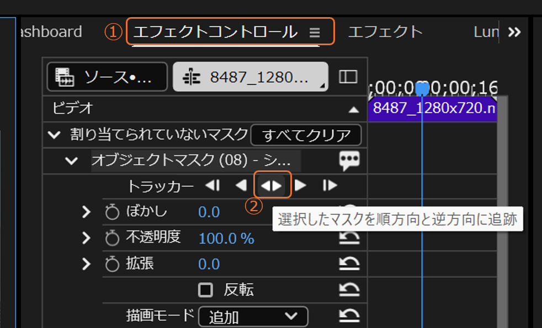Reset the 拡張 parameter
542x328 pixels.
click(349, 264)
